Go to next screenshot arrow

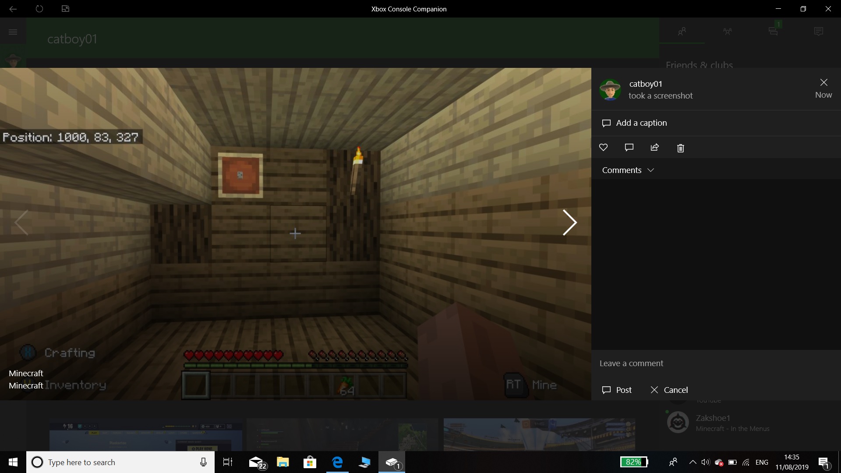(569, 222)
